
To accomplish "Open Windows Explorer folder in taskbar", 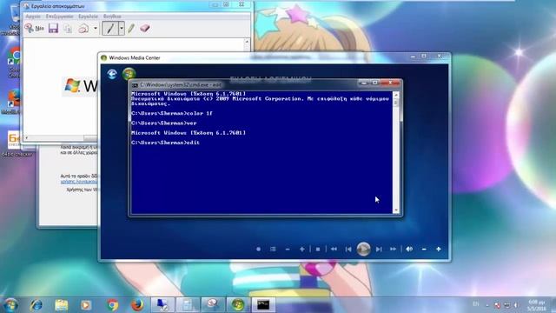I will click(x=62, y=305).
